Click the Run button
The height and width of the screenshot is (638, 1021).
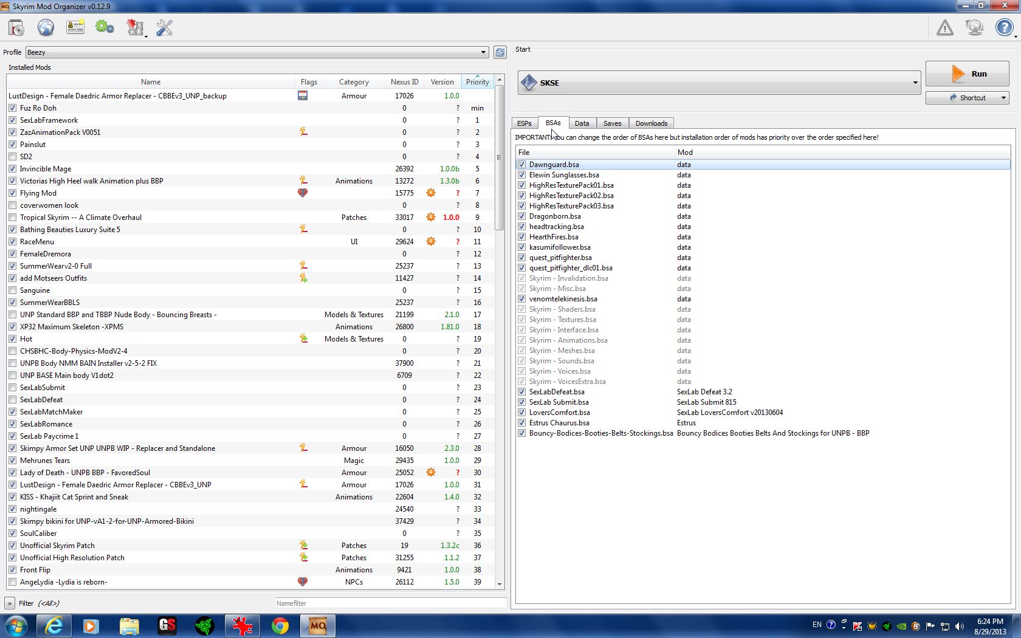pos(968,74)
